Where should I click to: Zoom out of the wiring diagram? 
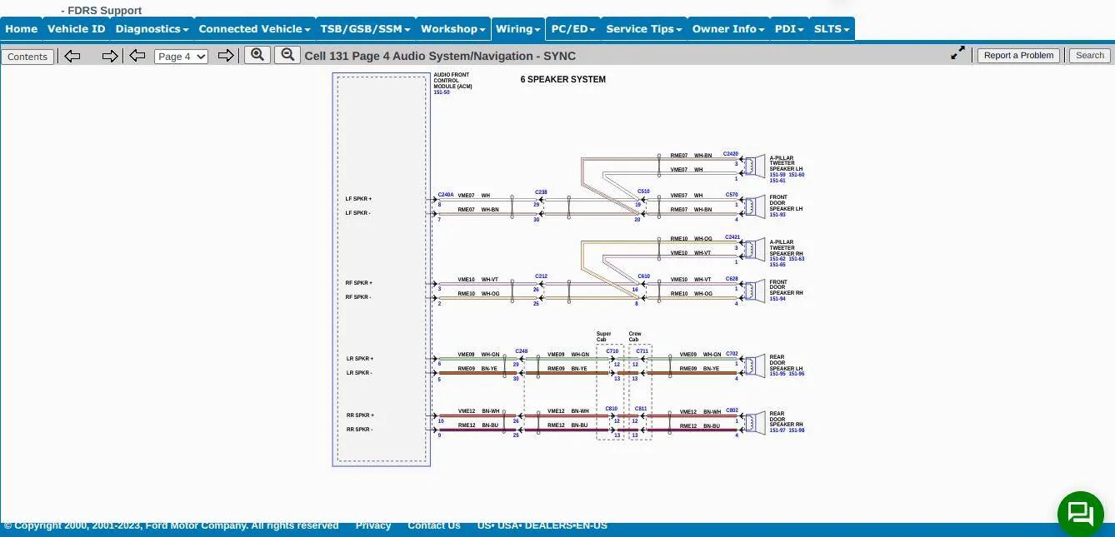(287, 55)
